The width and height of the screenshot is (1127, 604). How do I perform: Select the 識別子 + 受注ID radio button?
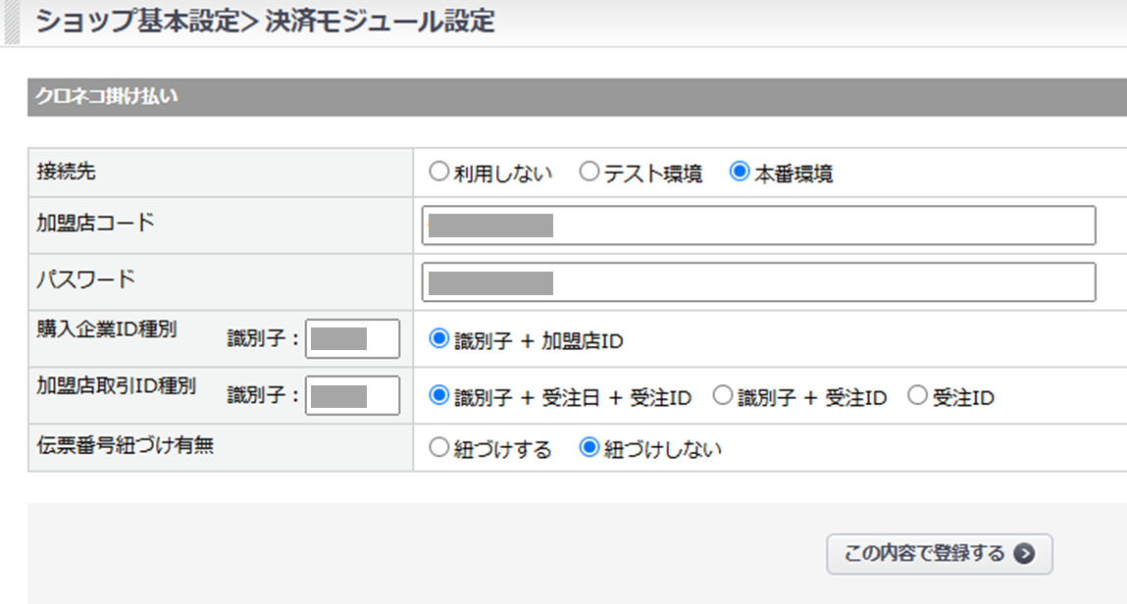coord(723,397)
